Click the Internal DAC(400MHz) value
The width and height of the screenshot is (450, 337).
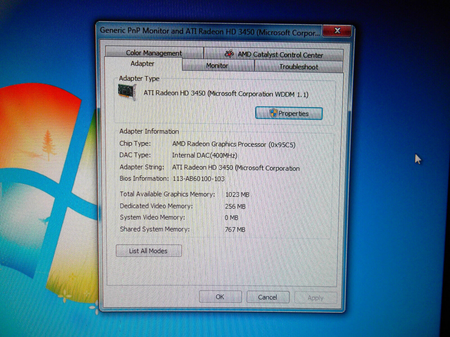pyautogui.click(x=205, y=155)
